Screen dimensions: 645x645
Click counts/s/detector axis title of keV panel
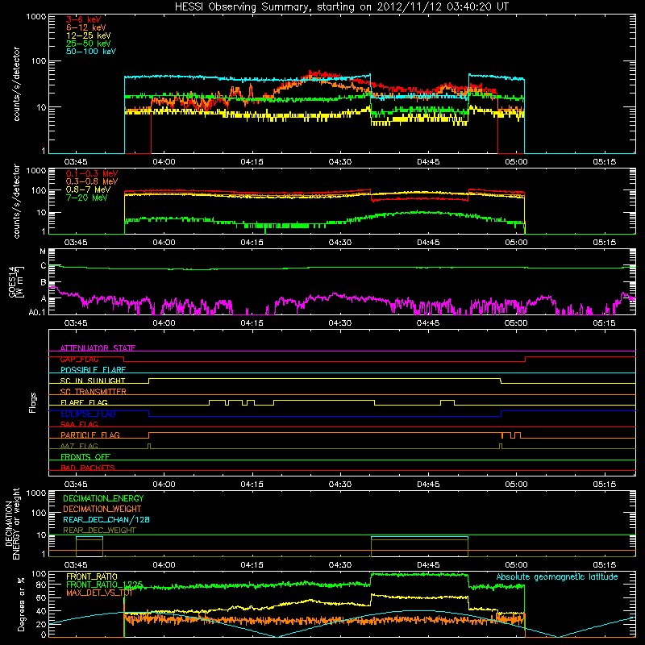click(x=16, y=84)
